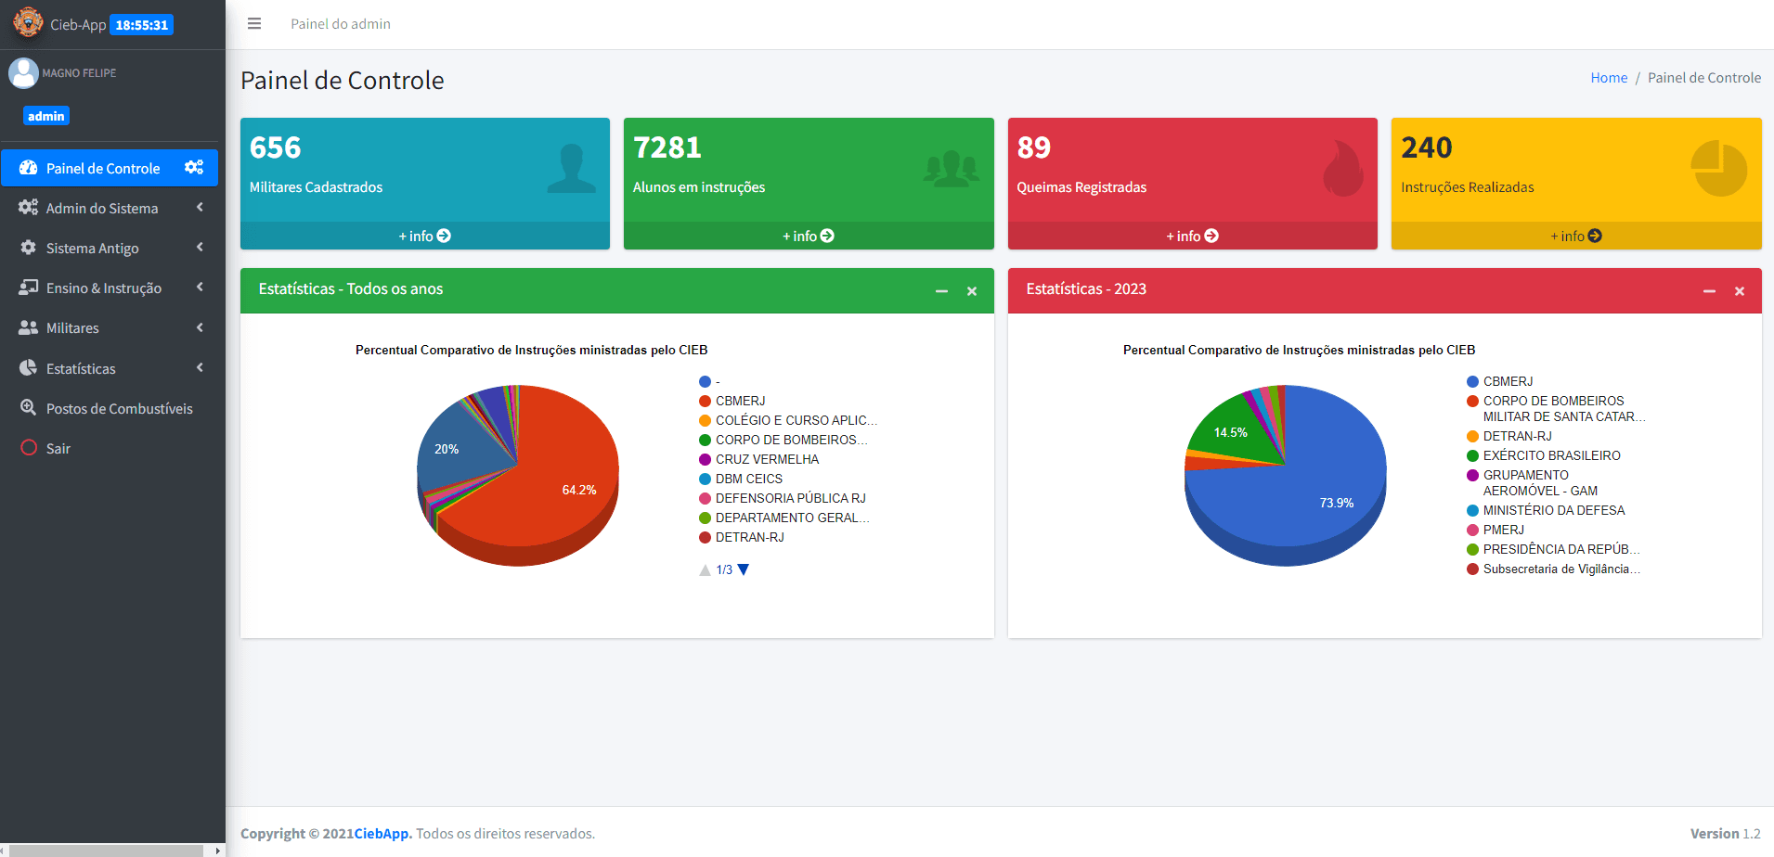
Task: Toggle PMERJ legend entry in 2023 chart
Action: [x=1503, y=530]
